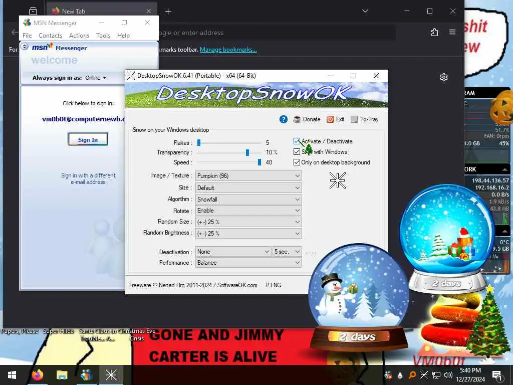513x385 pixels.
Task: Open the Random Brightness dropdown
Action: (248, 234)
